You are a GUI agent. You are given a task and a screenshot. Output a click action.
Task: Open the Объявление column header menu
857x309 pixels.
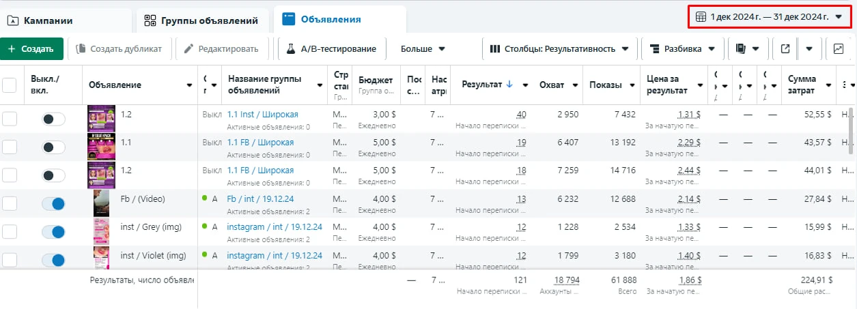coord(189,85)
